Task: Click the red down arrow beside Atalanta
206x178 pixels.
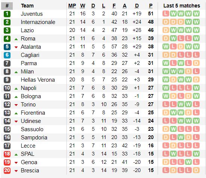Action: (x=16, y=47)
